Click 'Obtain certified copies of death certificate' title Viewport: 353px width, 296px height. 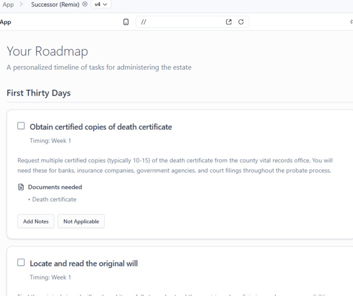101,127
